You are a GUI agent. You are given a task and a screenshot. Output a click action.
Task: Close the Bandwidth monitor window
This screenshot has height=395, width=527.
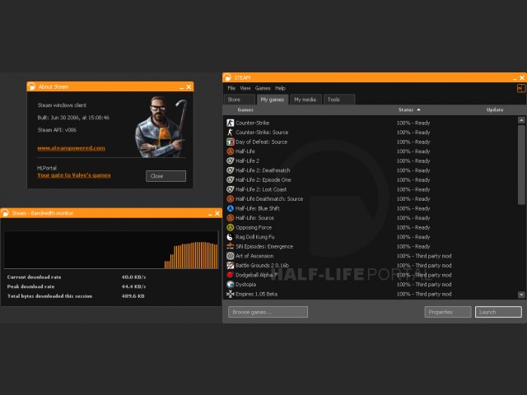(217, 213)
